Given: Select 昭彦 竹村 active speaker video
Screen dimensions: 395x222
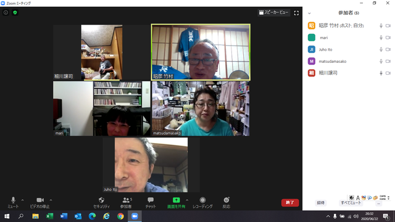Looking at the screenshot, I should coord(201,52).
